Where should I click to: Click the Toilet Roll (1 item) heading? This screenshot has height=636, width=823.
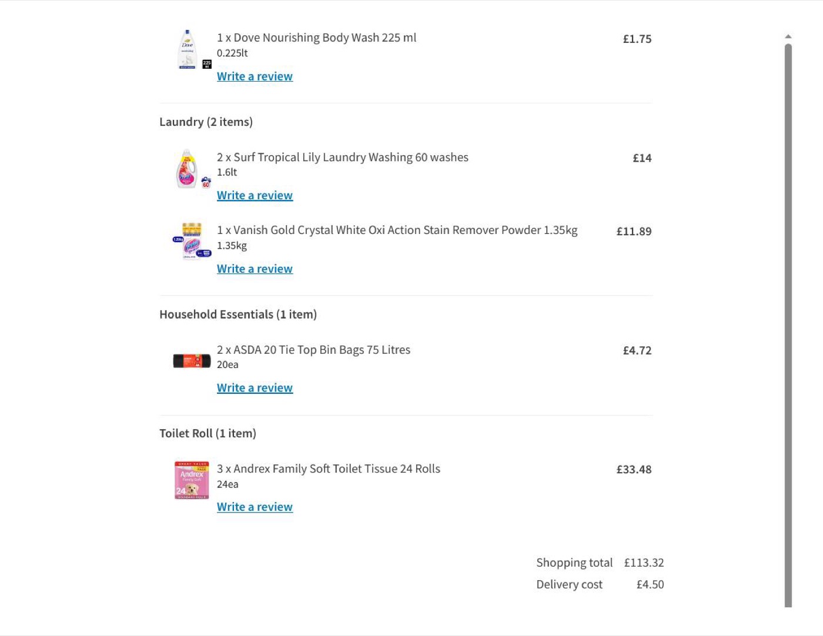coord(208,433)
